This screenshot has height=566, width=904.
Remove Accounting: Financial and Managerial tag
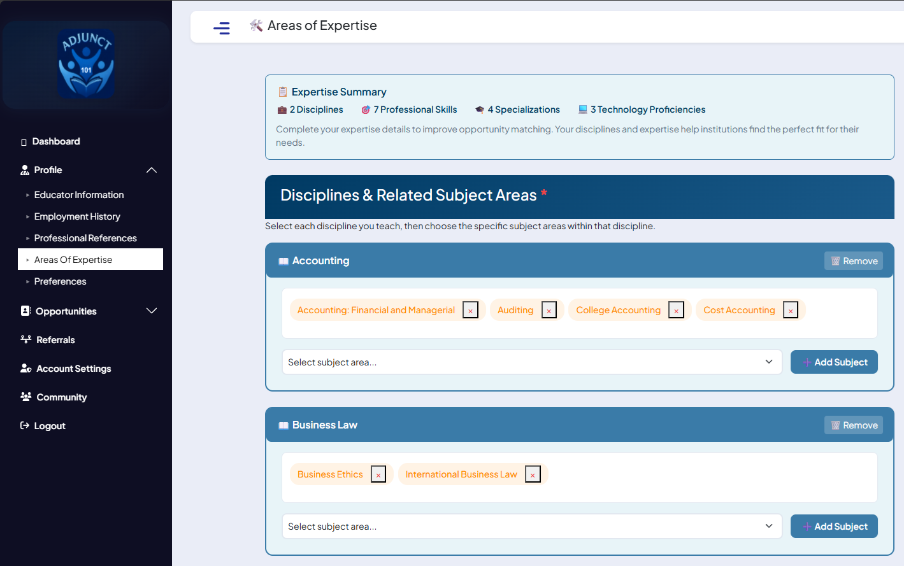(470, 310)
